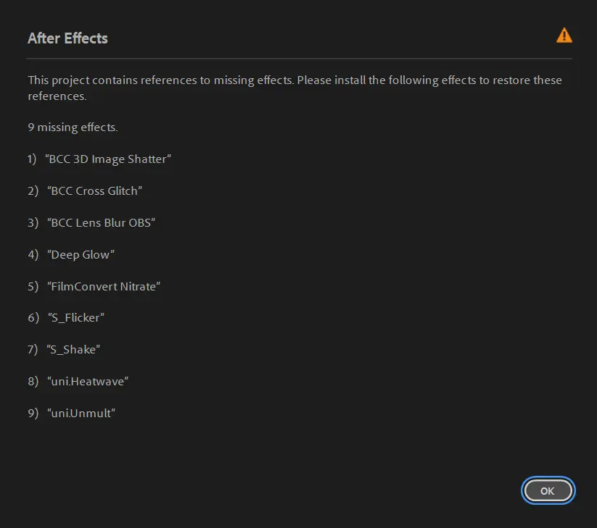Screen dimensions: 597x528
Task: Select the "S_Flicker" effect name
Action: 76,318
